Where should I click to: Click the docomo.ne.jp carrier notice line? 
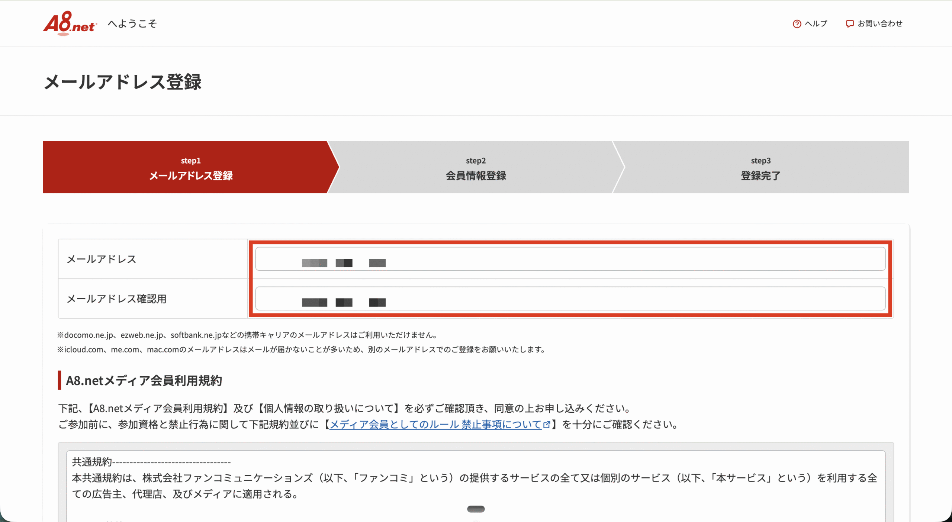coord(247,335)
